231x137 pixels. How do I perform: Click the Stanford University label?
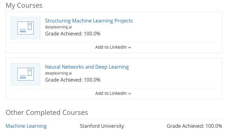coord(102,126)
